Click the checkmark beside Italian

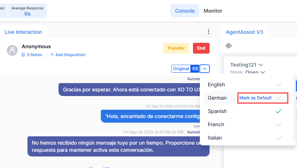click(x=278, y=138)
